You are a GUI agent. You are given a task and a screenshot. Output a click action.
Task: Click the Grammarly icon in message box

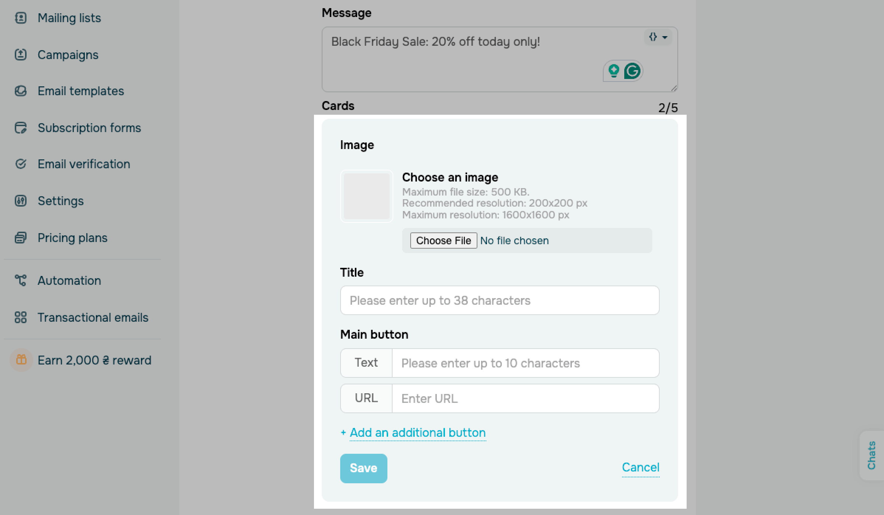632,71
